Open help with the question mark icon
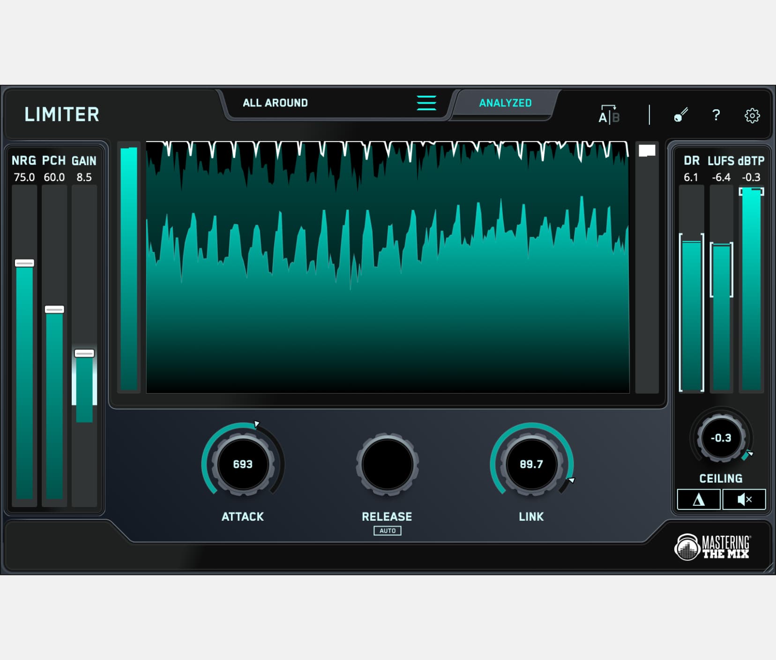776x660 pixels. [x=716, y=115]
